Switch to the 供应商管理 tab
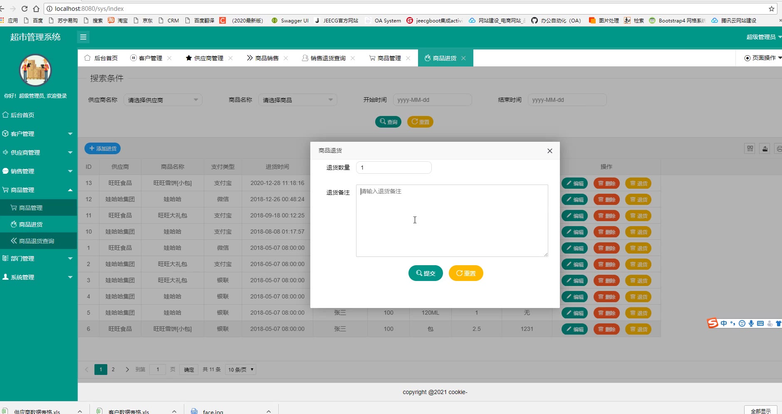The height and width of the screenshot is (414, 782). (x=208, y=58)
